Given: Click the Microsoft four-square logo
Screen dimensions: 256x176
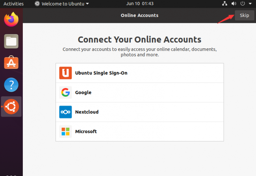Looking at the screenshot, I should (65, 132).
